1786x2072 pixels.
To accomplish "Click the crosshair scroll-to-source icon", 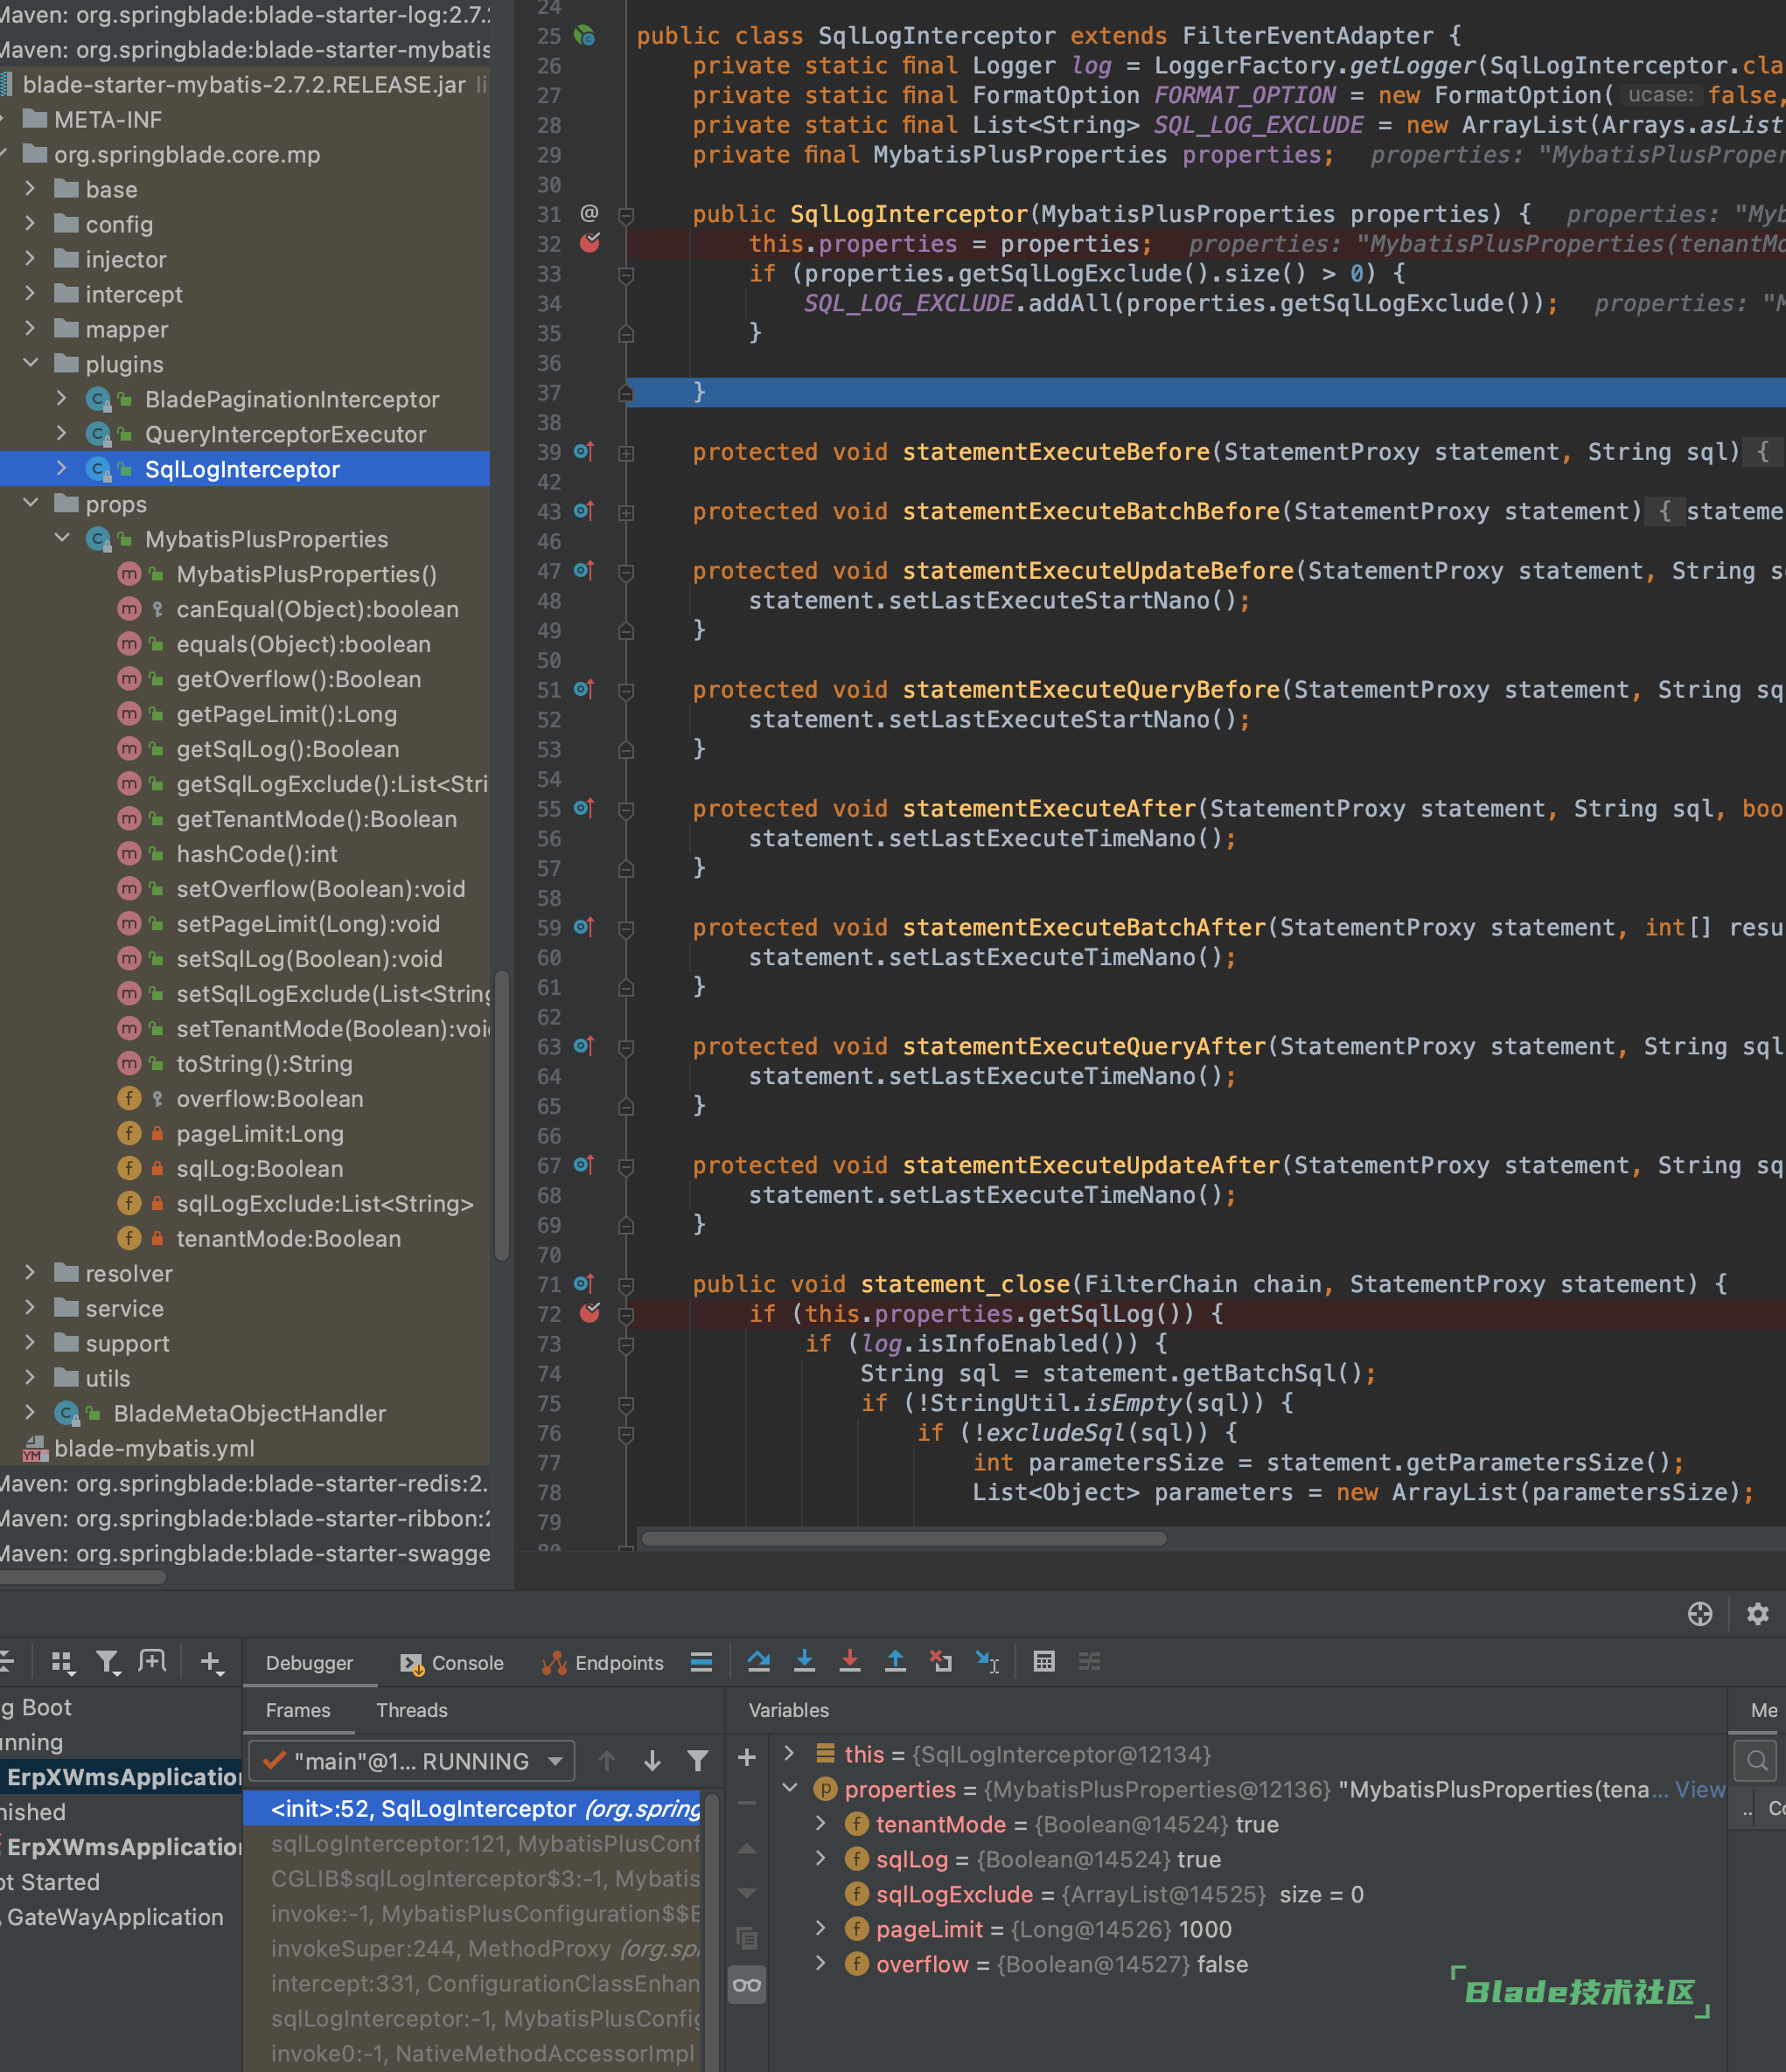I will click(x=1699, y=1614).
